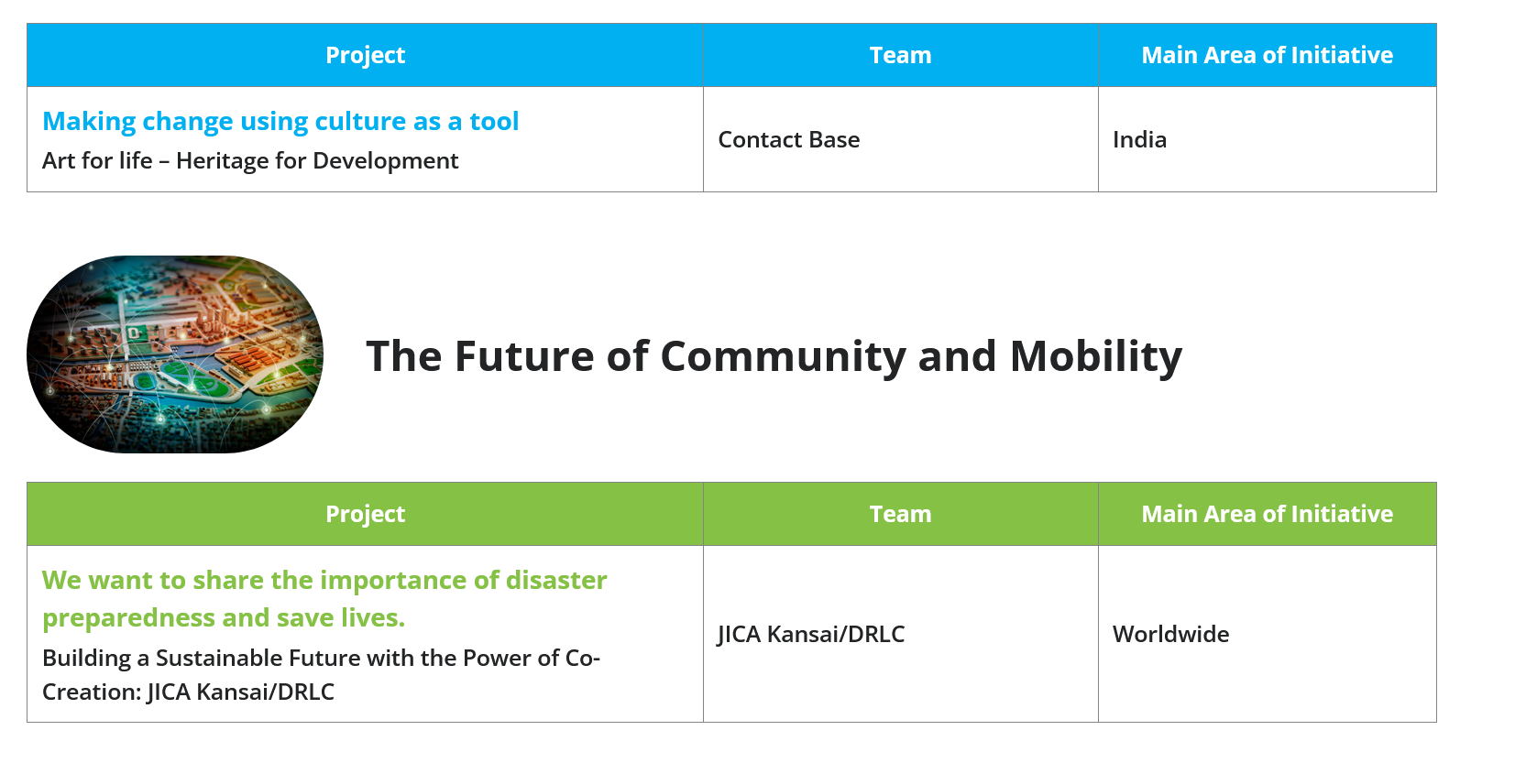Click green 'Main Area of Initiative' header

[x=1267, y=515]
